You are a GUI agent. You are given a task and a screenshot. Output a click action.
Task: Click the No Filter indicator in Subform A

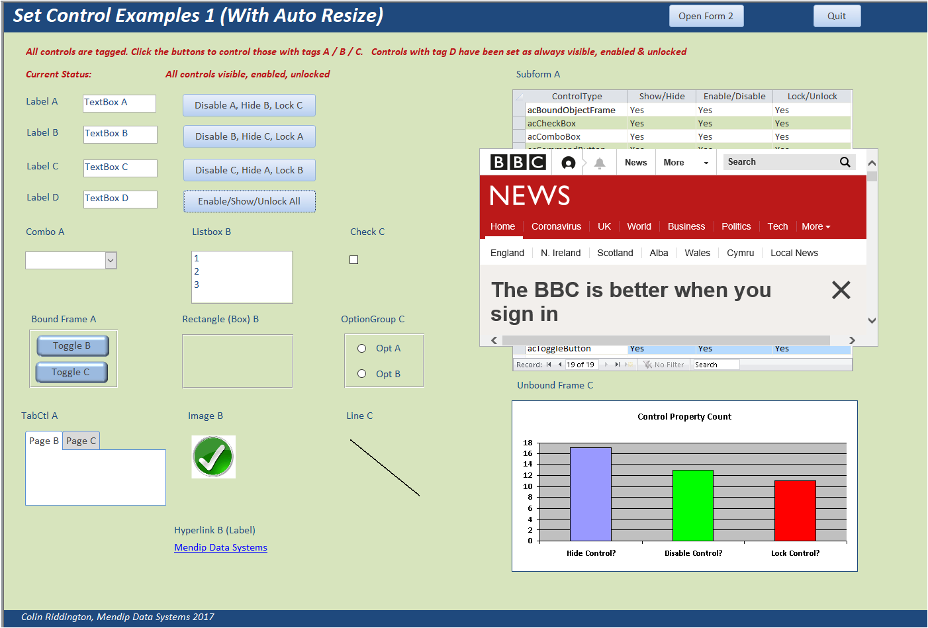[x=664, y=365]
